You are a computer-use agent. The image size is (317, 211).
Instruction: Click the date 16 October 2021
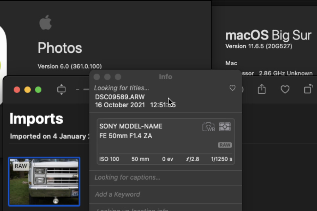pos(120,105)
